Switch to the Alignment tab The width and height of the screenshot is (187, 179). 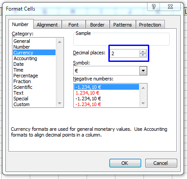tap(47, 25)
